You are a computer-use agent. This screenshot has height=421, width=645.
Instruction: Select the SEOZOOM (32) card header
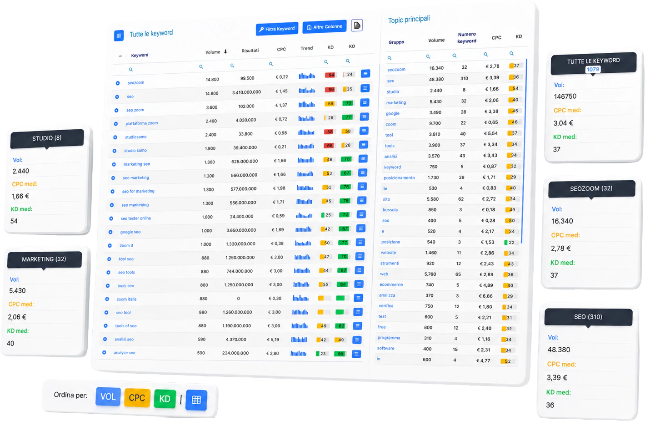591,188
